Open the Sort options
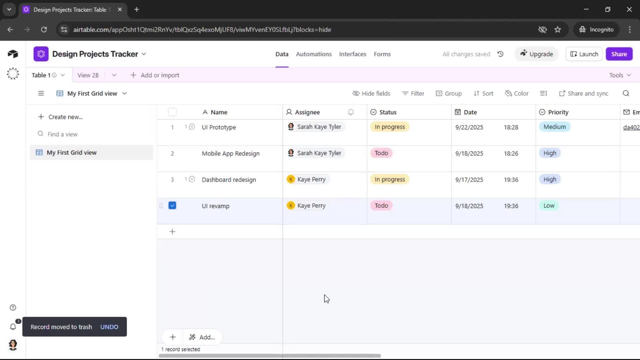The height and width of the screenshot is (360, 640). (483, 93)
